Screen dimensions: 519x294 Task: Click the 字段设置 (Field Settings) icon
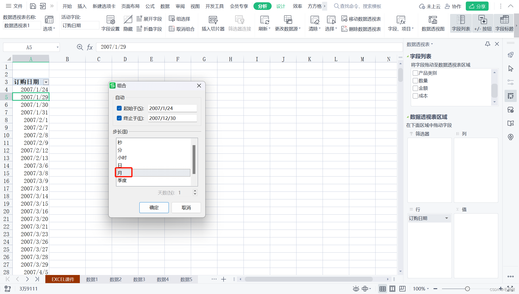point(110,20)
